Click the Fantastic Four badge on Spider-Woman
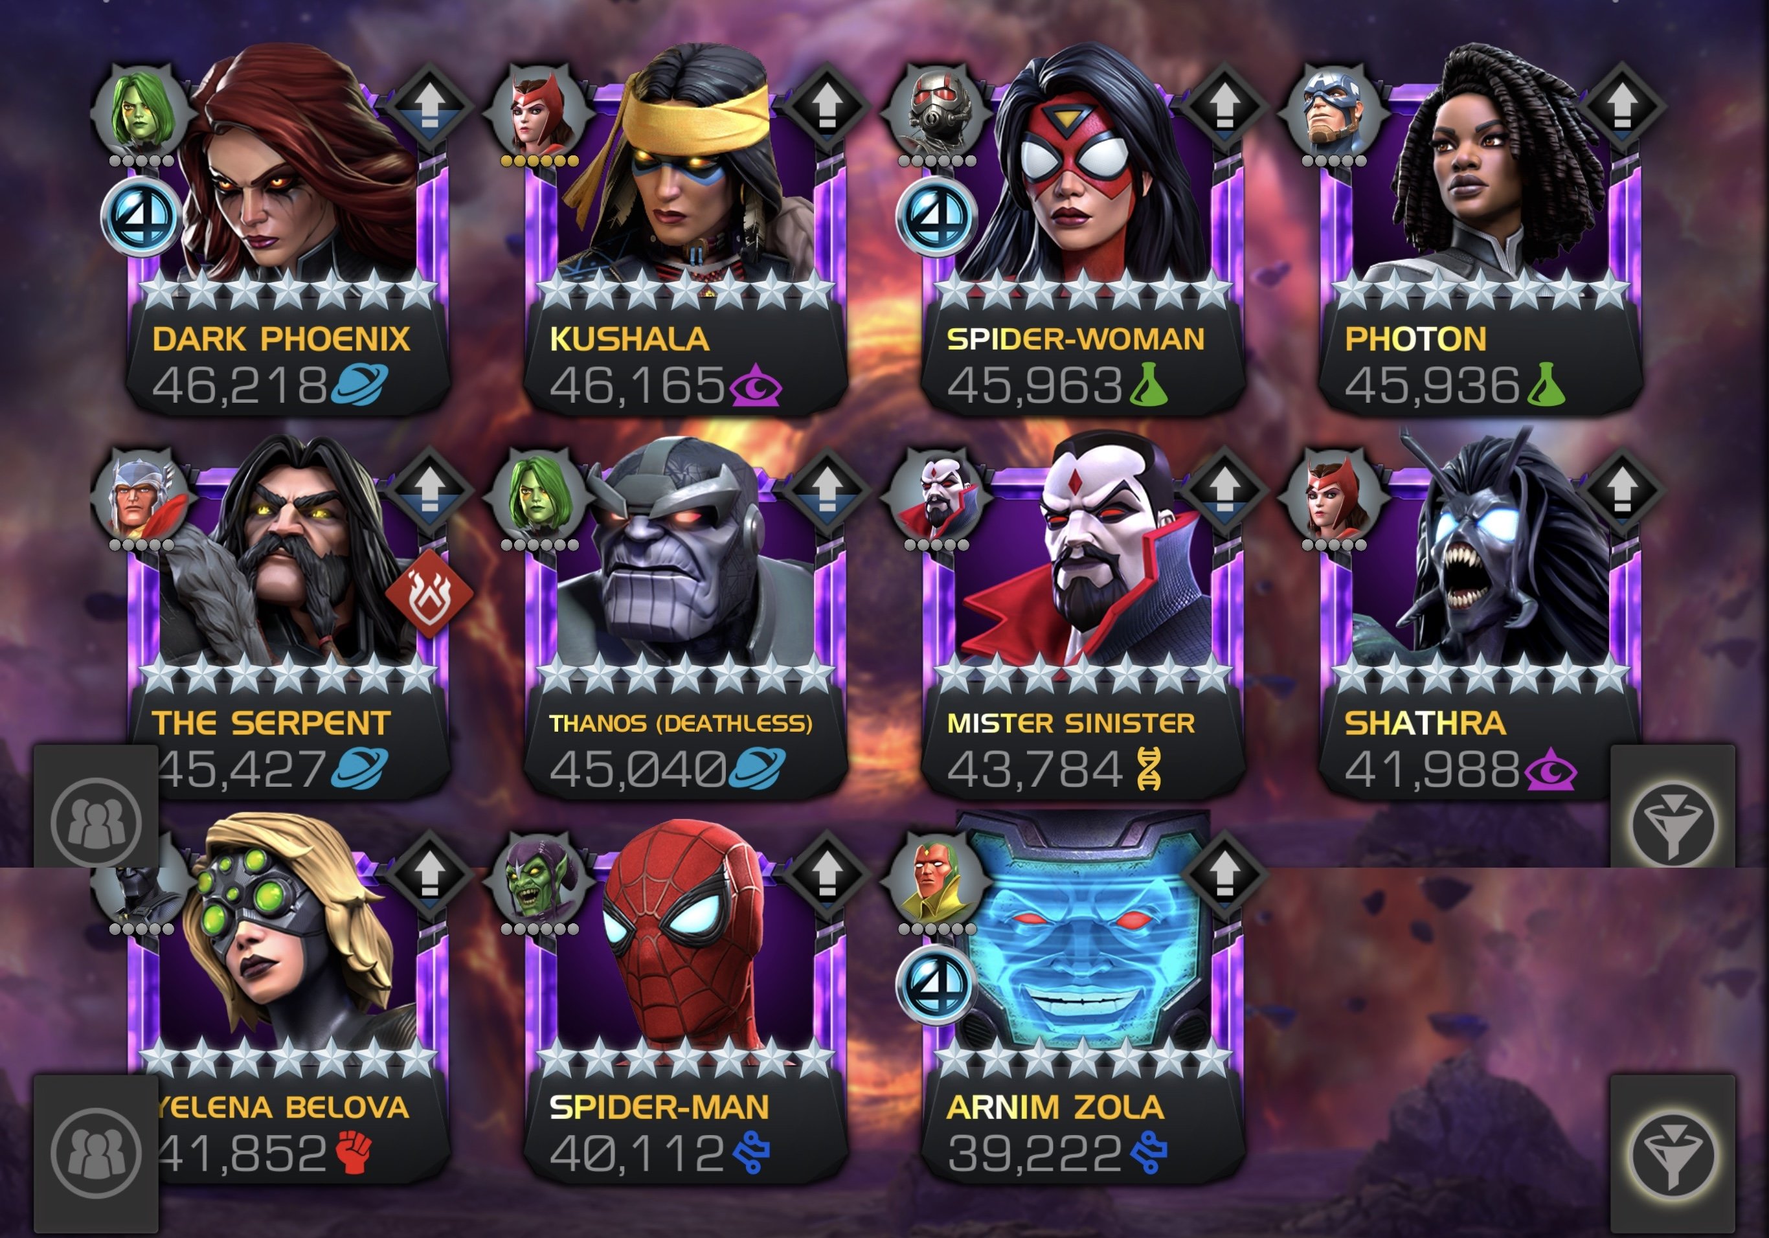The image size is (1769, 1238). (936, 216)
